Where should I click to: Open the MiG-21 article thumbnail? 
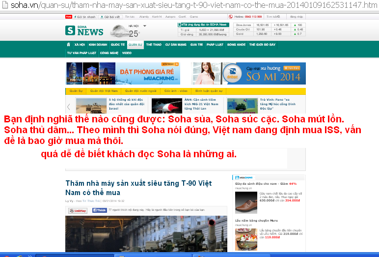coord(167,106)
